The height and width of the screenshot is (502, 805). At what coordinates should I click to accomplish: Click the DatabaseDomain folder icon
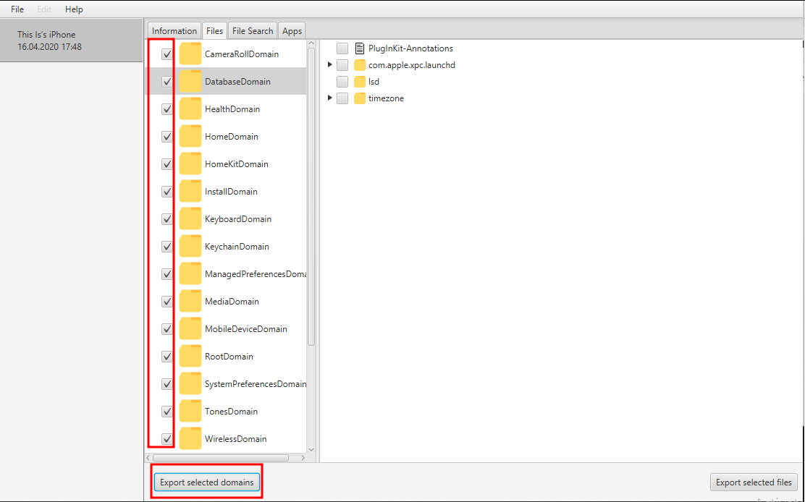coord(190,82)
